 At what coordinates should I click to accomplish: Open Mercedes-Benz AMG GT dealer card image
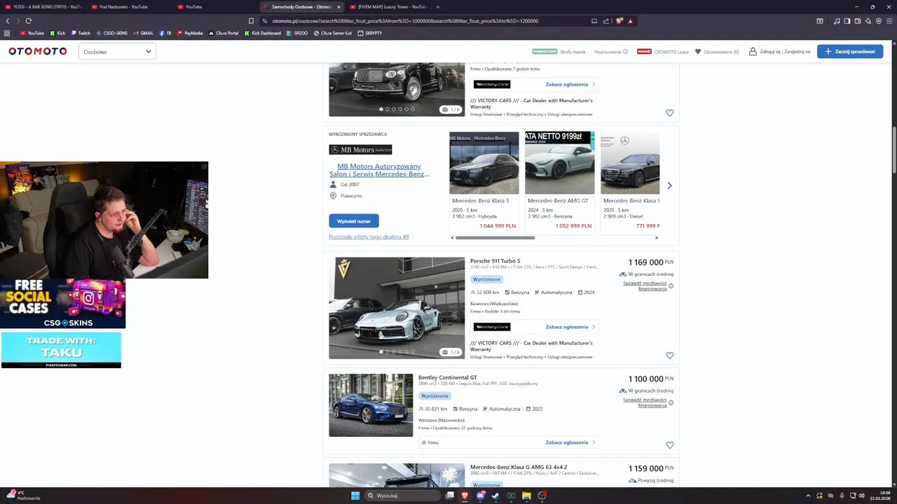click(x=559, y=163)
